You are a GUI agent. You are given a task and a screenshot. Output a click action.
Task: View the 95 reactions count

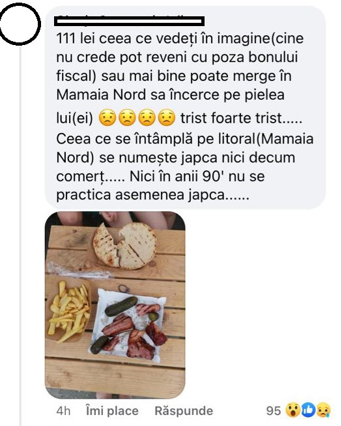point(274,410)
